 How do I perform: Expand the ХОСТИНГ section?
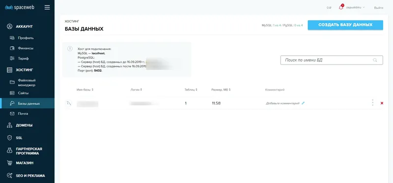pyautogui.click(x=24, y=70)
